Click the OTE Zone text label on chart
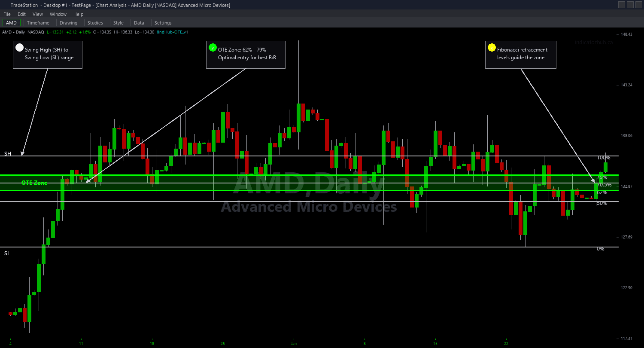The height and width of the screenshot is (348, 644). (34, 183)
